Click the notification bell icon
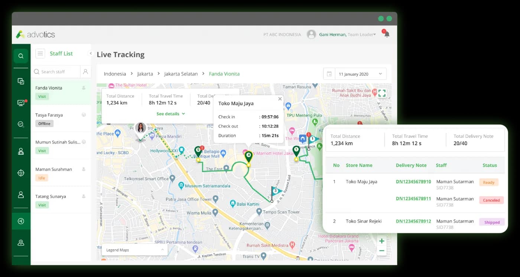Image resolution: width=520 pixels, height=277 pixels. point(386,34)
